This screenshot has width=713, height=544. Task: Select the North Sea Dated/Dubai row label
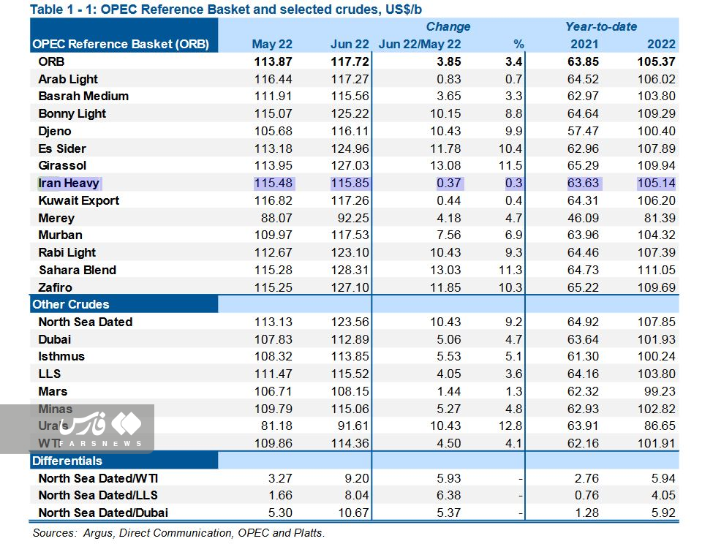(103, 513)
